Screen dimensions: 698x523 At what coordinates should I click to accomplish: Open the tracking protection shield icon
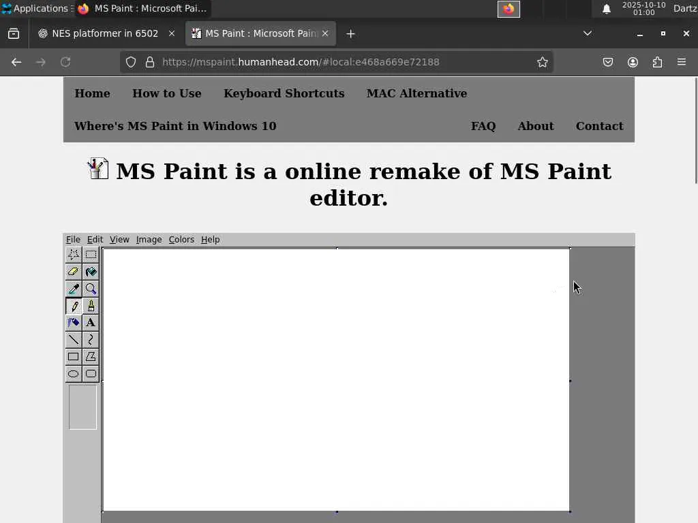coord(130,62)
